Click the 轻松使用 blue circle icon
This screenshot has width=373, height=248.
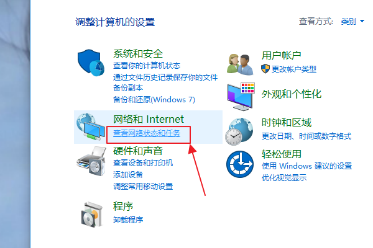(x=240, y=164)
